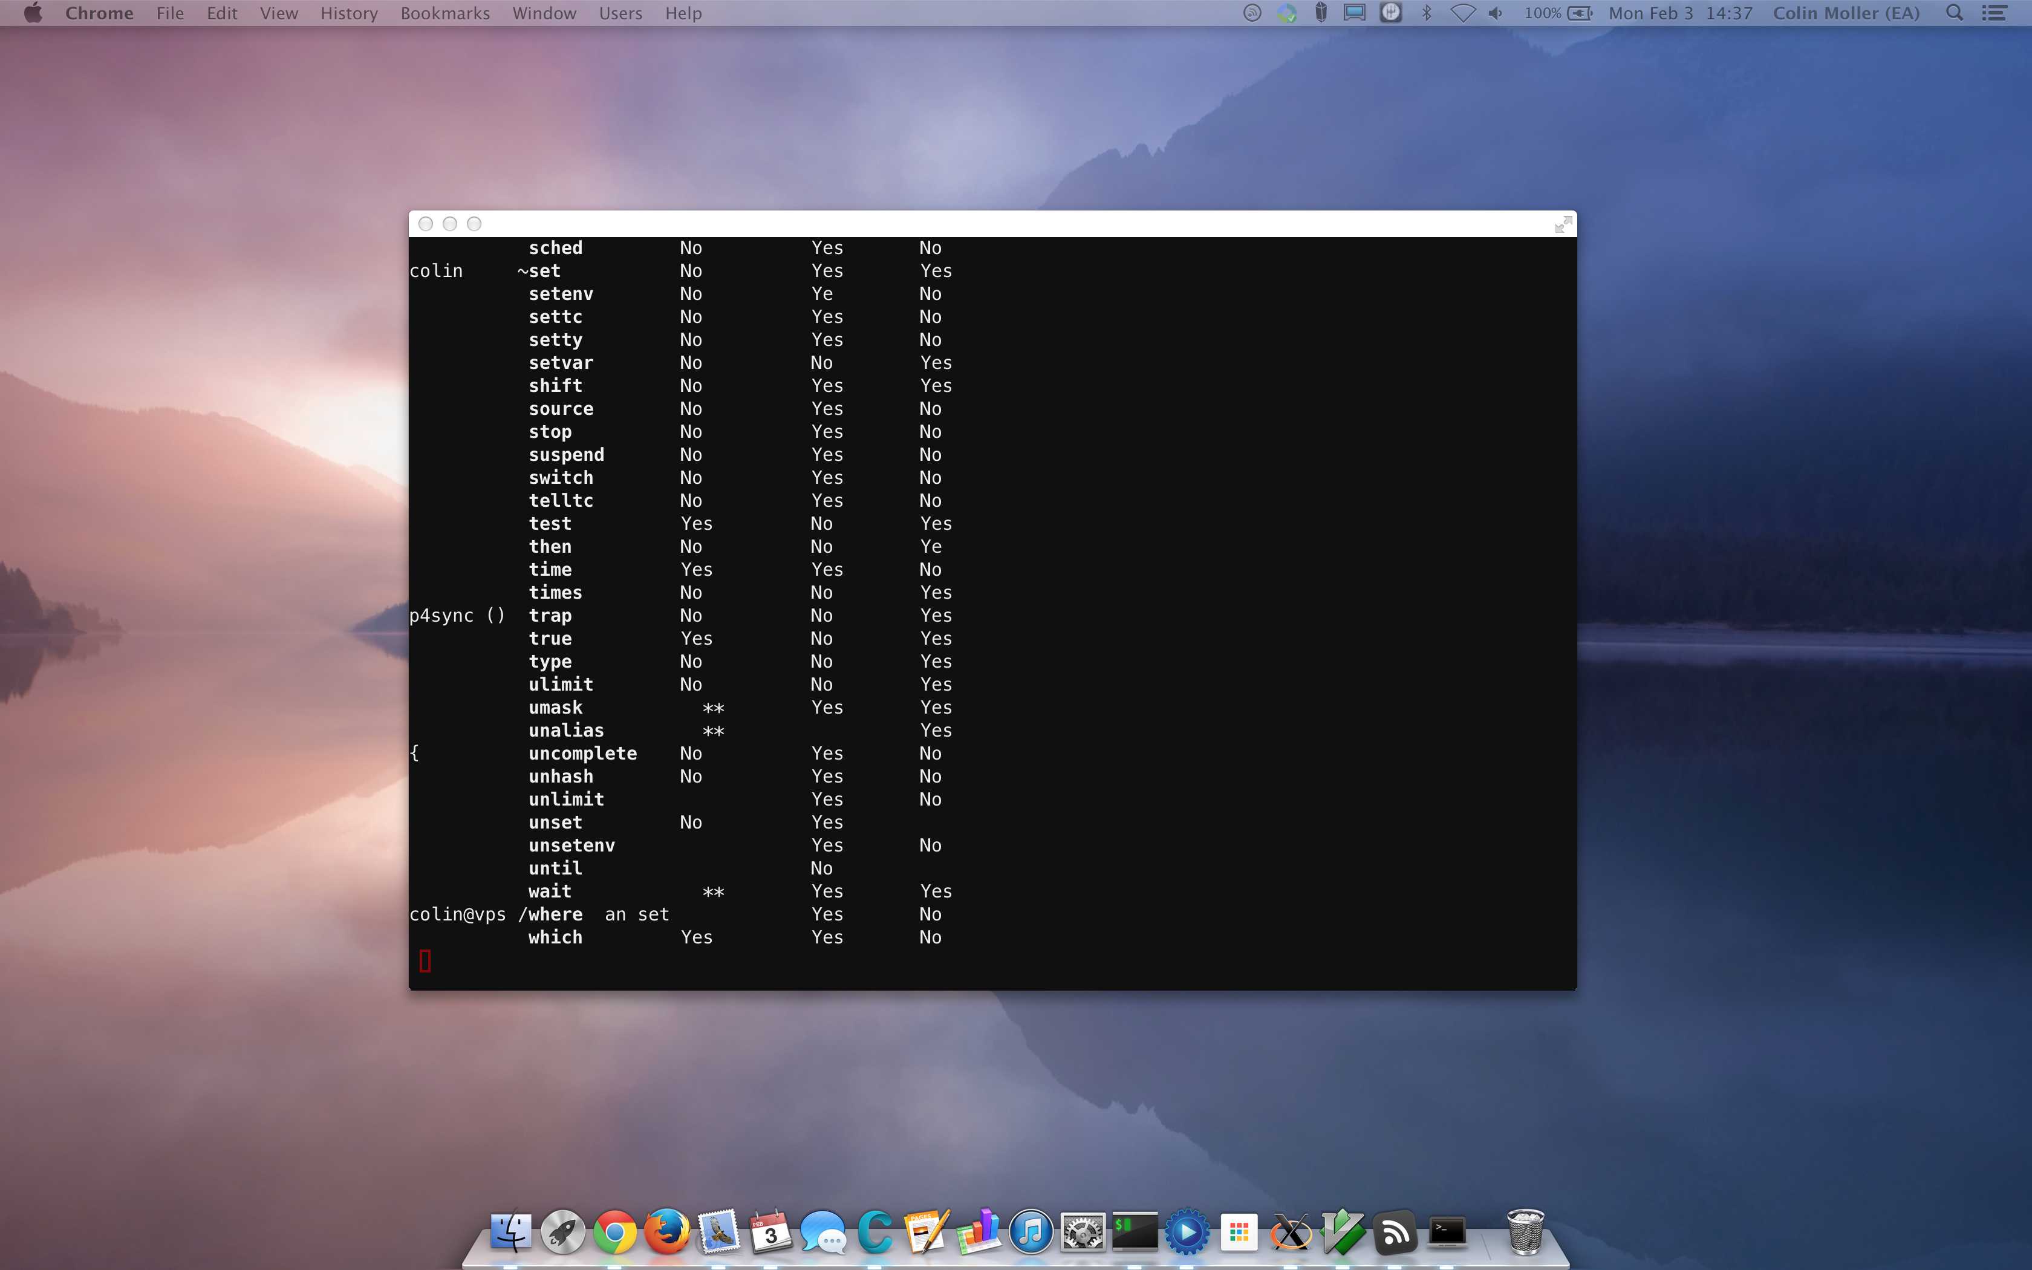Click the 'unalias' command in terminal
The height and width of the screenshot is (1270, 2032).
pyautogui.click(x=566, y=731)
